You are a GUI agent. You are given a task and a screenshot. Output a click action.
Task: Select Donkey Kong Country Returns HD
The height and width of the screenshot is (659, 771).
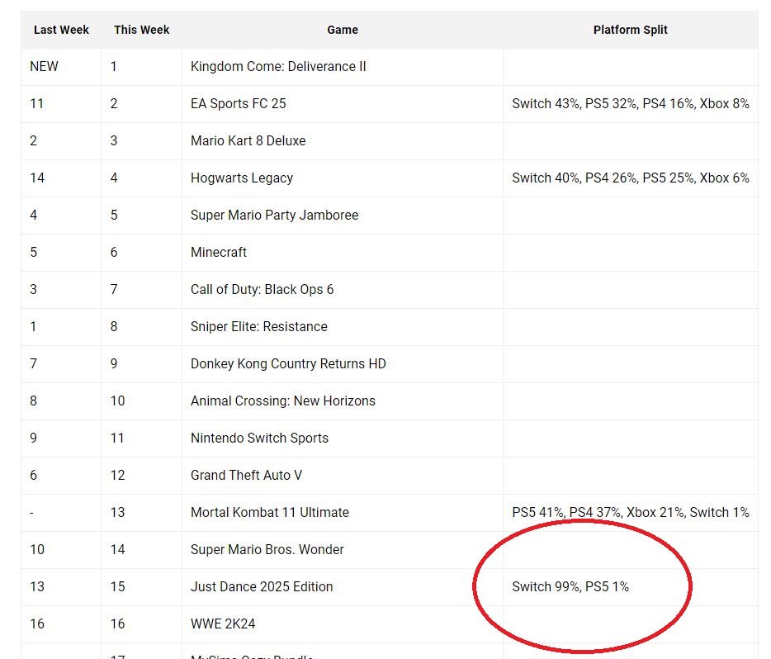pos(288,364)
